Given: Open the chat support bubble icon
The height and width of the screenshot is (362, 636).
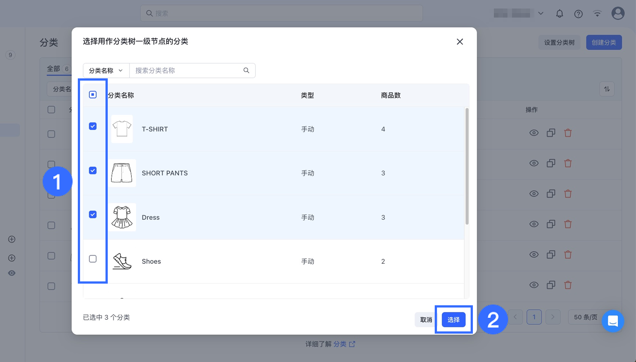Looking at the screenshot, I should point(613,321).
